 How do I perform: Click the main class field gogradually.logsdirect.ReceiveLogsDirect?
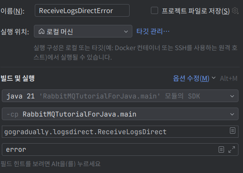120,132
